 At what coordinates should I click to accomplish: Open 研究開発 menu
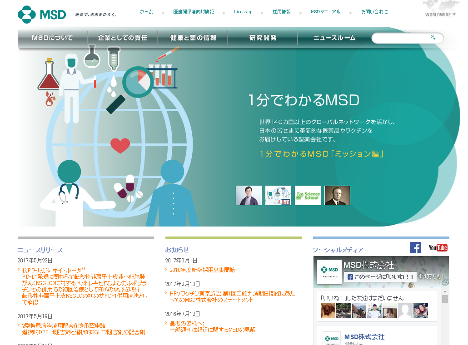(x=263, y=38)
